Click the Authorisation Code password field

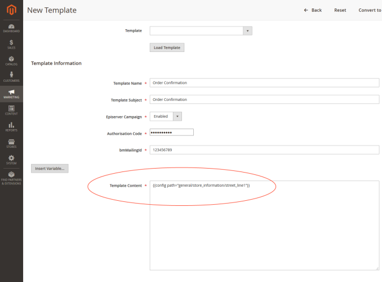click(x=171, y=133)
